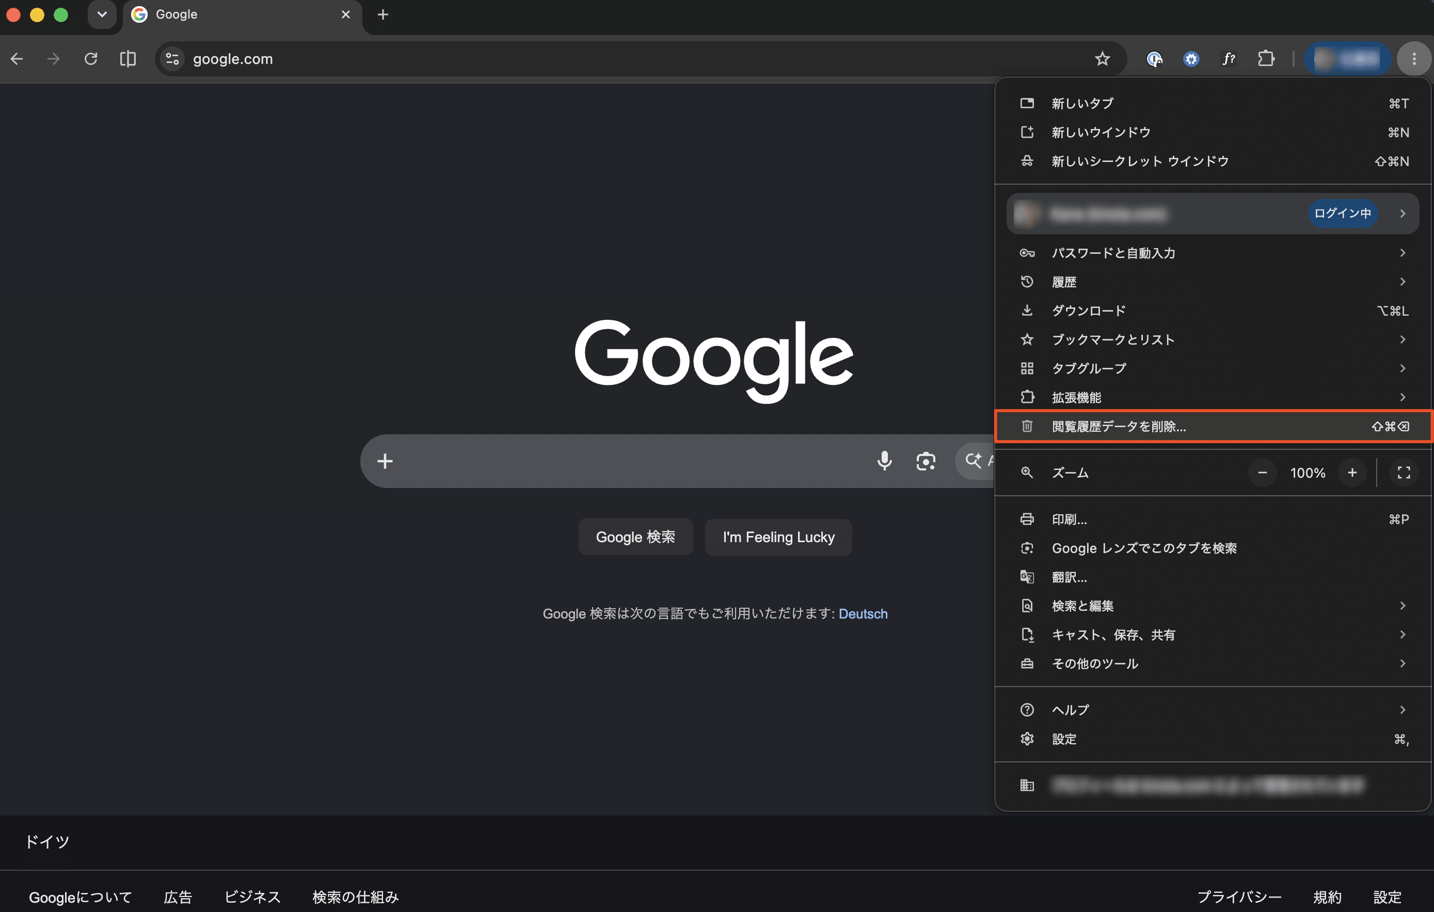
Task: Open the tab search dropdown arrow
Action: click(102, 14)
